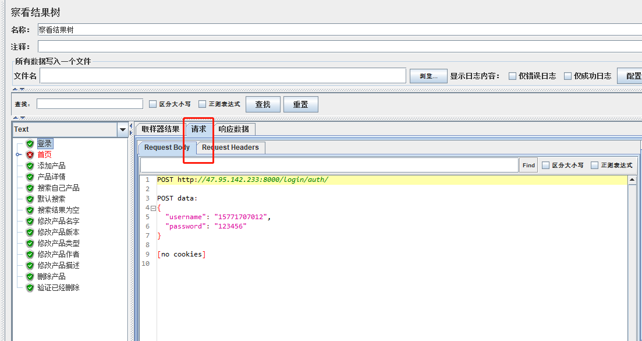
Task: Collapse split pane arrow left of 取样器结果
Action: 131,125
